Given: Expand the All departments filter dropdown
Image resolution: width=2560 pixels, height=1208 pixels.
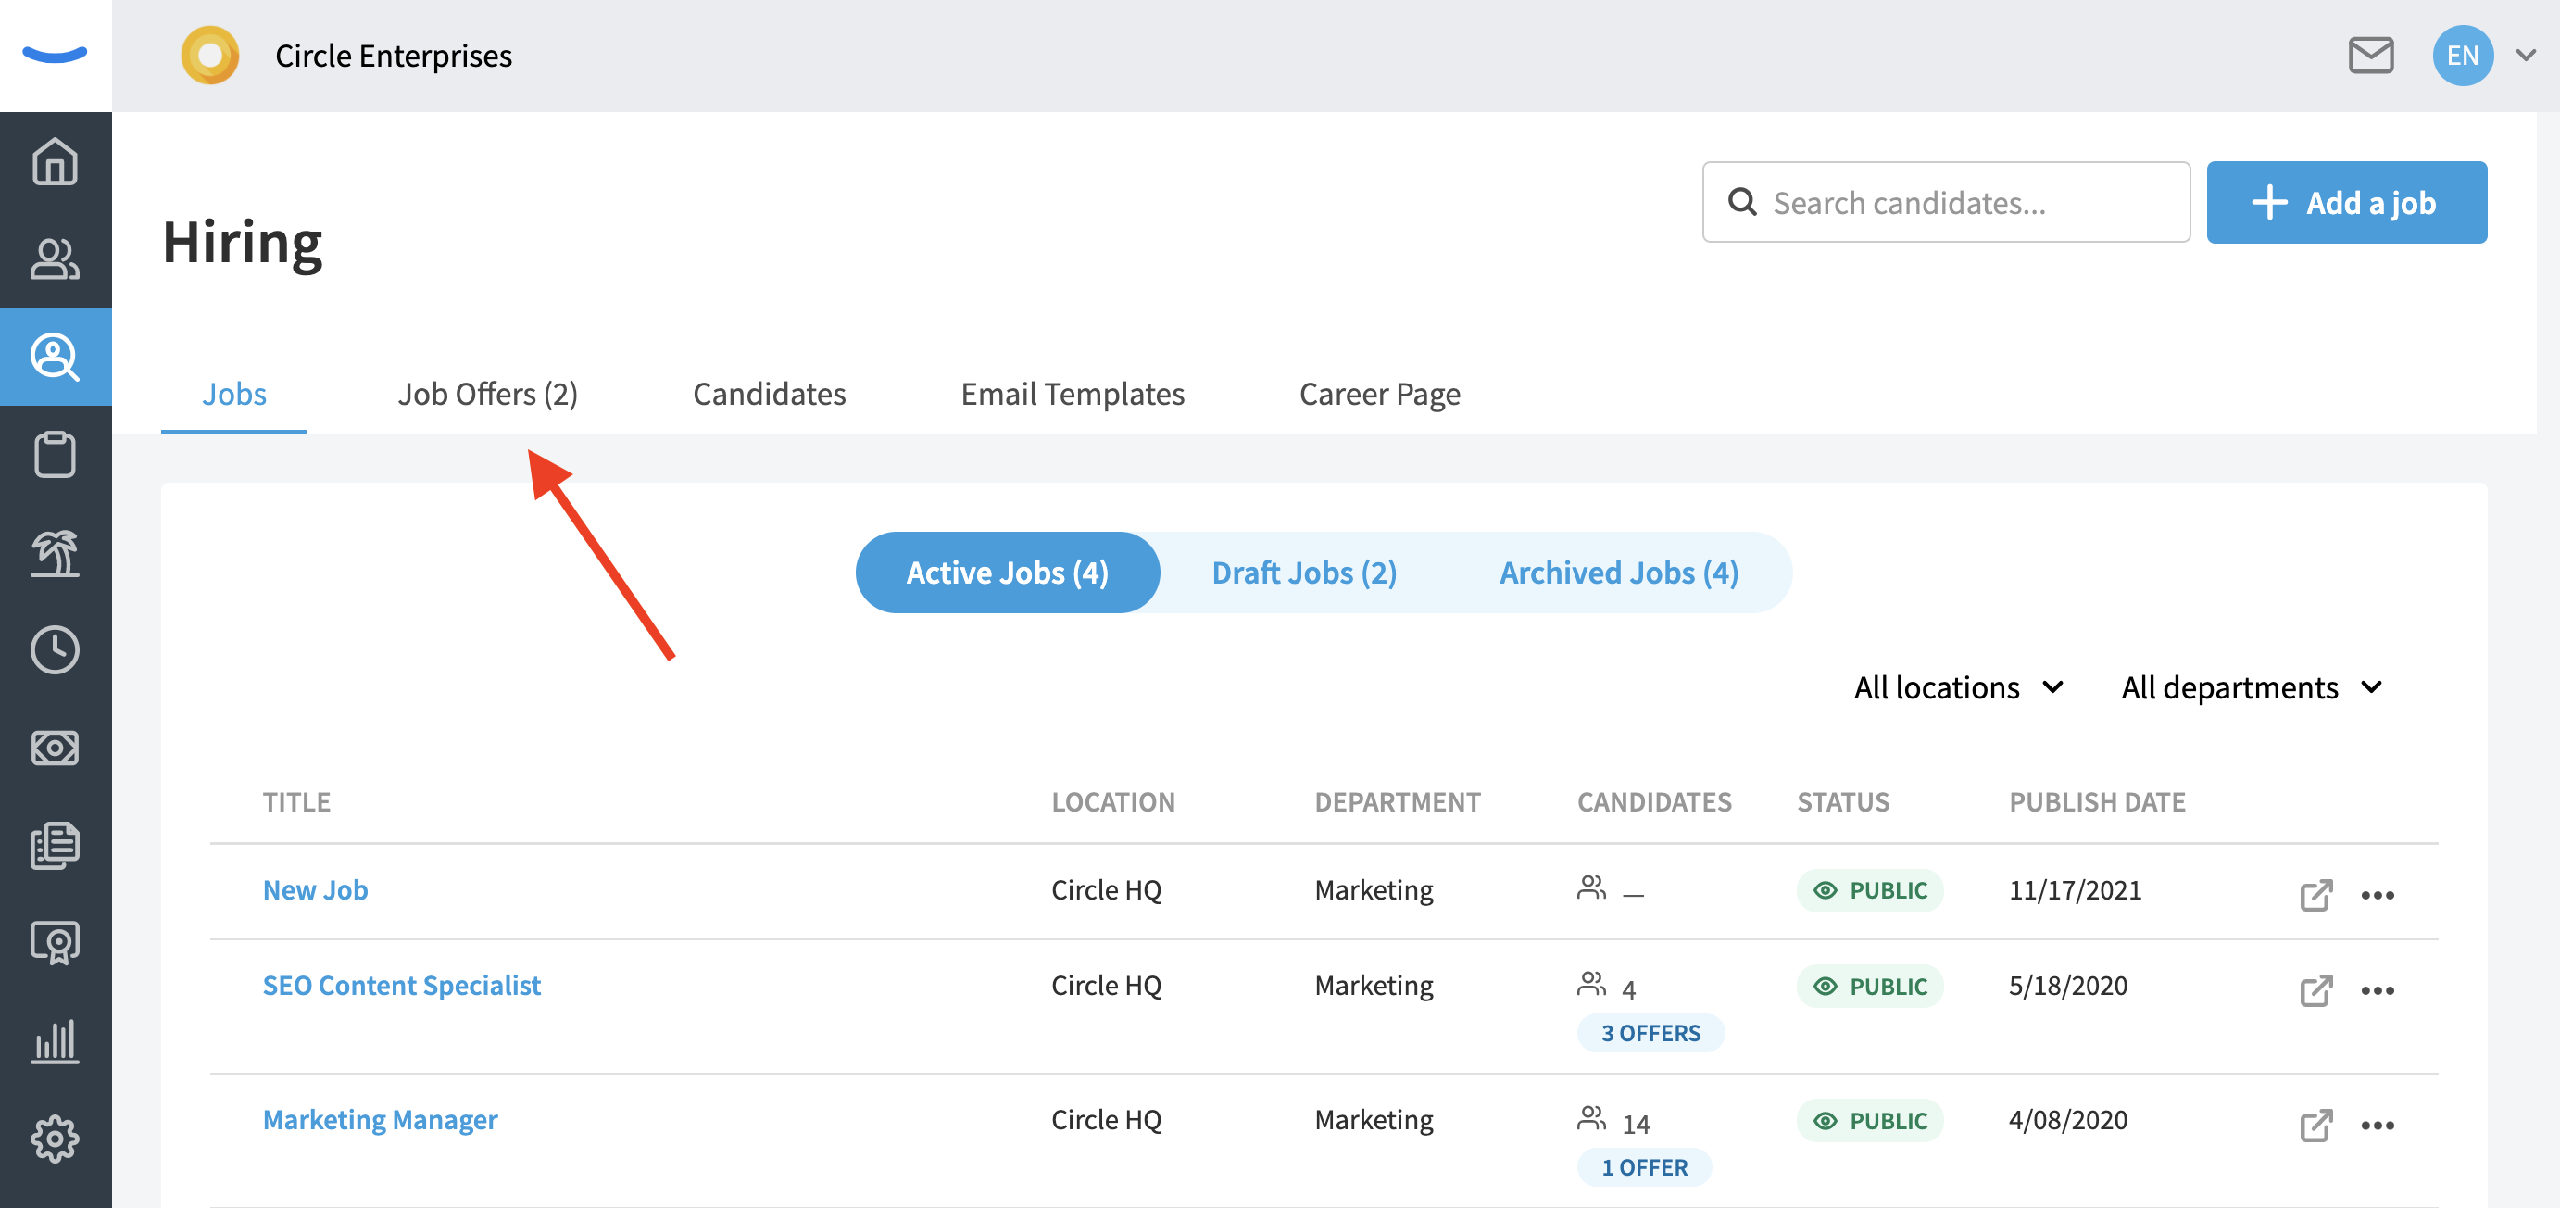Looking at the screenshot, I should coord(2251,687).
